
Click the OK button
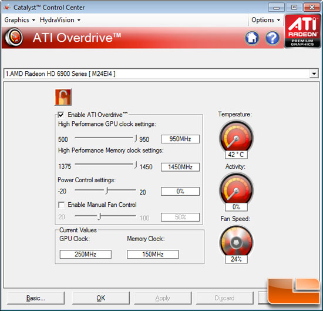click(x=101, y=298)
